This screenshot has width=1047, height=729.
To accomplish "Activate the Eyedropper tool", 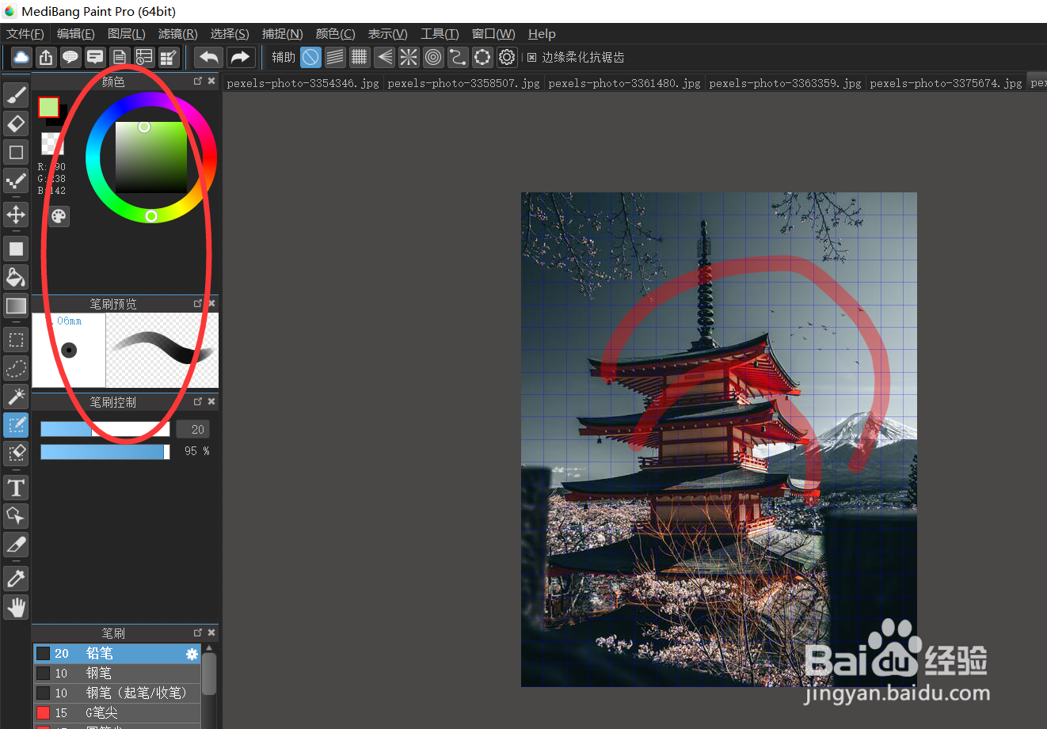I will click(x=16, y=579).
